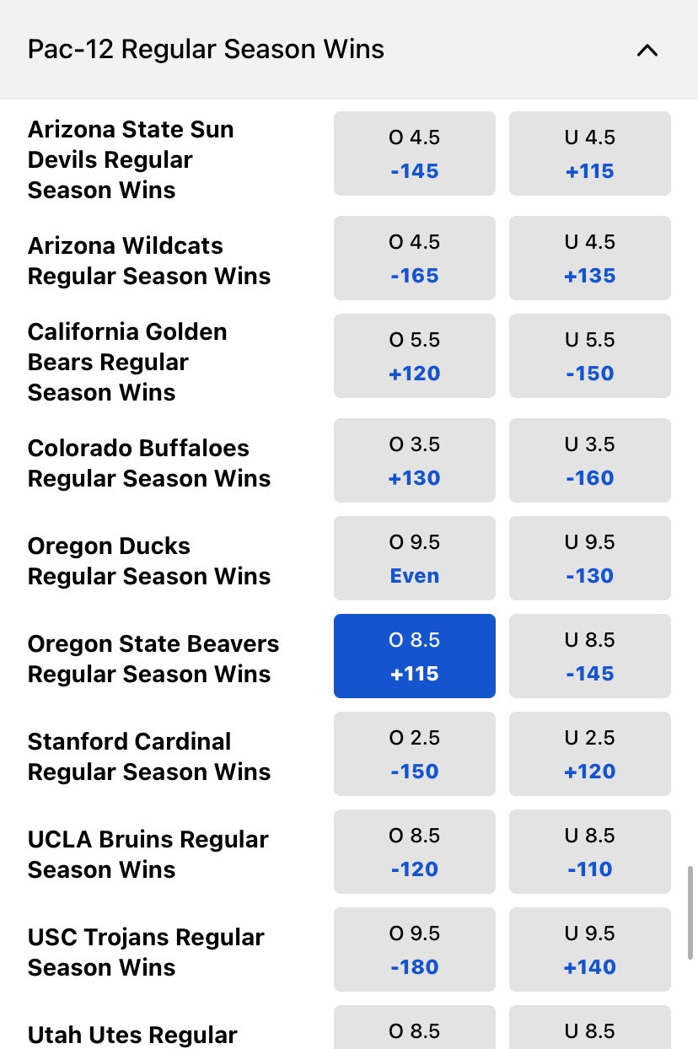Bet California Golden Bears over 5.5

click(x=414, y=356)
